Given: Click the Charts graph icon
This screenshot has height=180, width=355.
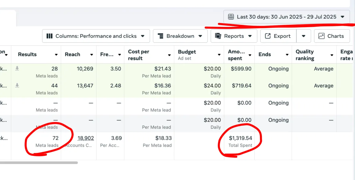Looking at the screenshot, I should (321, 36).
